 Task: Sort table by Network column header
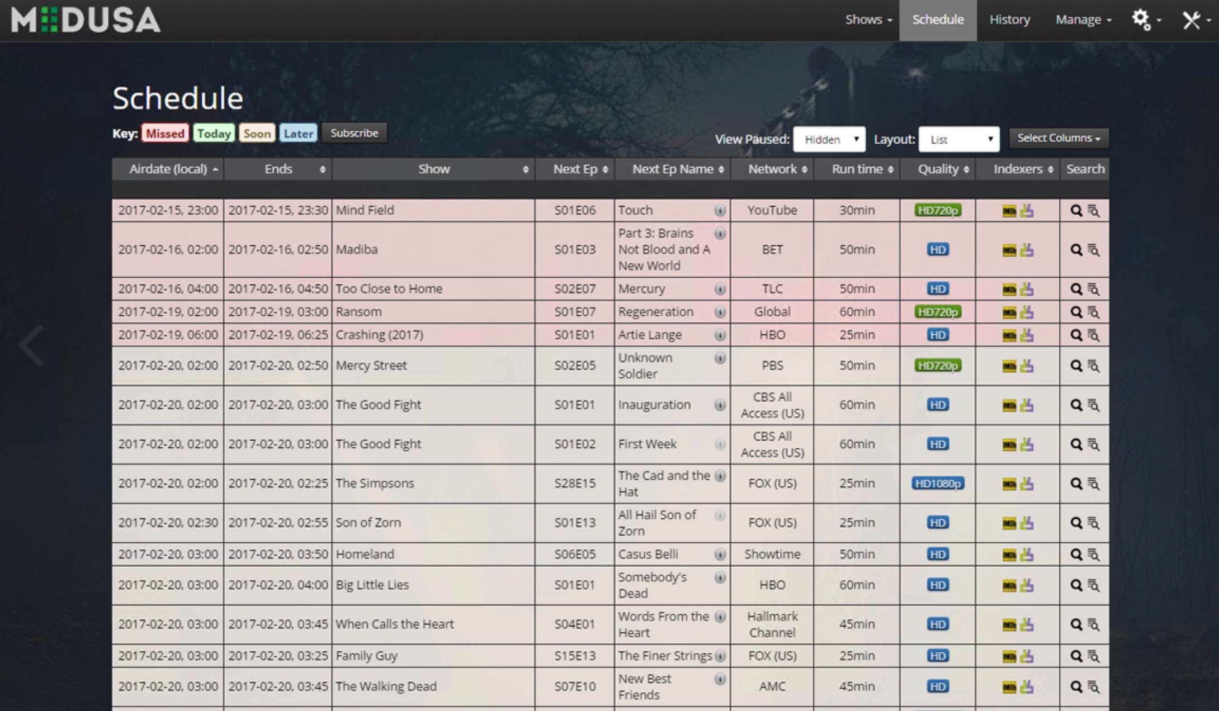click(x=772, y=169)
